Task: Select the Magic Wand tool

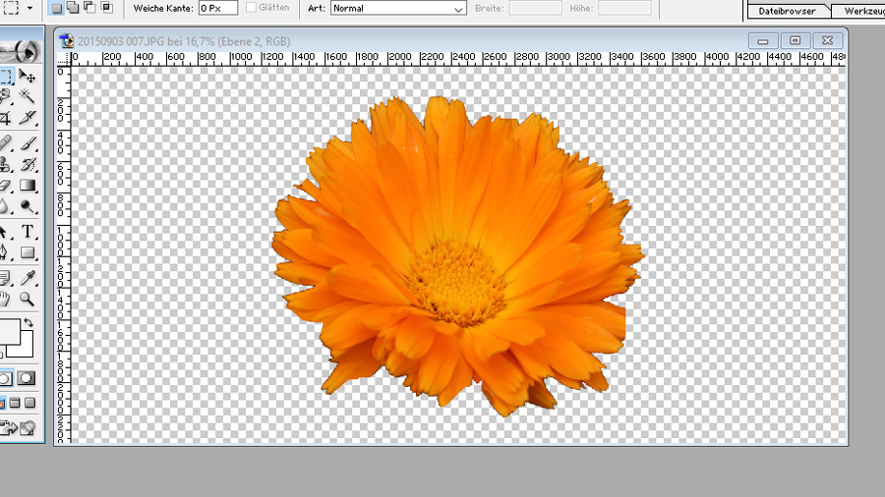Action: tap(28, 96)
